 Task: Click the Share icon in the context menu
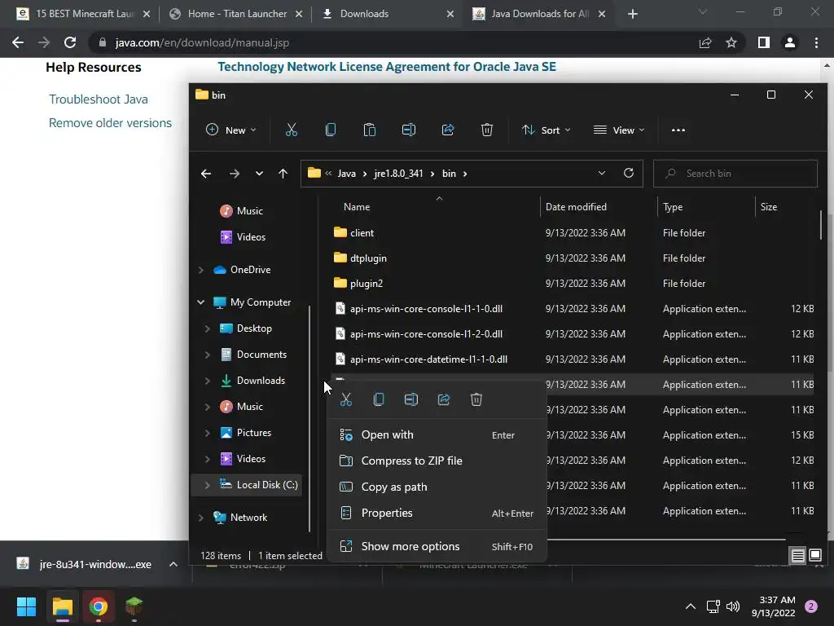tap(444, 399)
